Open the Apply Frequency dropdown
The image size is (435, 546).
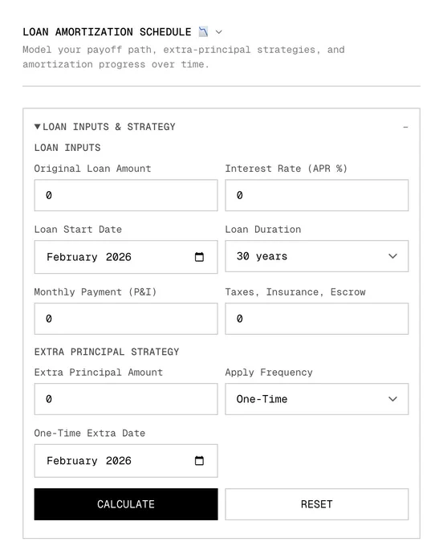pyautogui.click(x=317, y=399)
